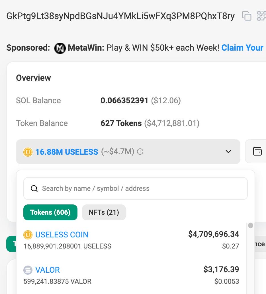Screen dimensions: 266x294
Task: Focus the token search input field
Action: point(140,189)
